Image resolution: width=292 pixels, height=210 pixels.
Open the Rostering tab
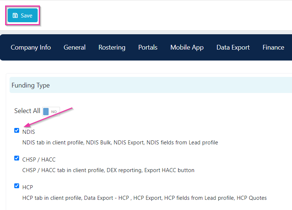coord(112,47)
